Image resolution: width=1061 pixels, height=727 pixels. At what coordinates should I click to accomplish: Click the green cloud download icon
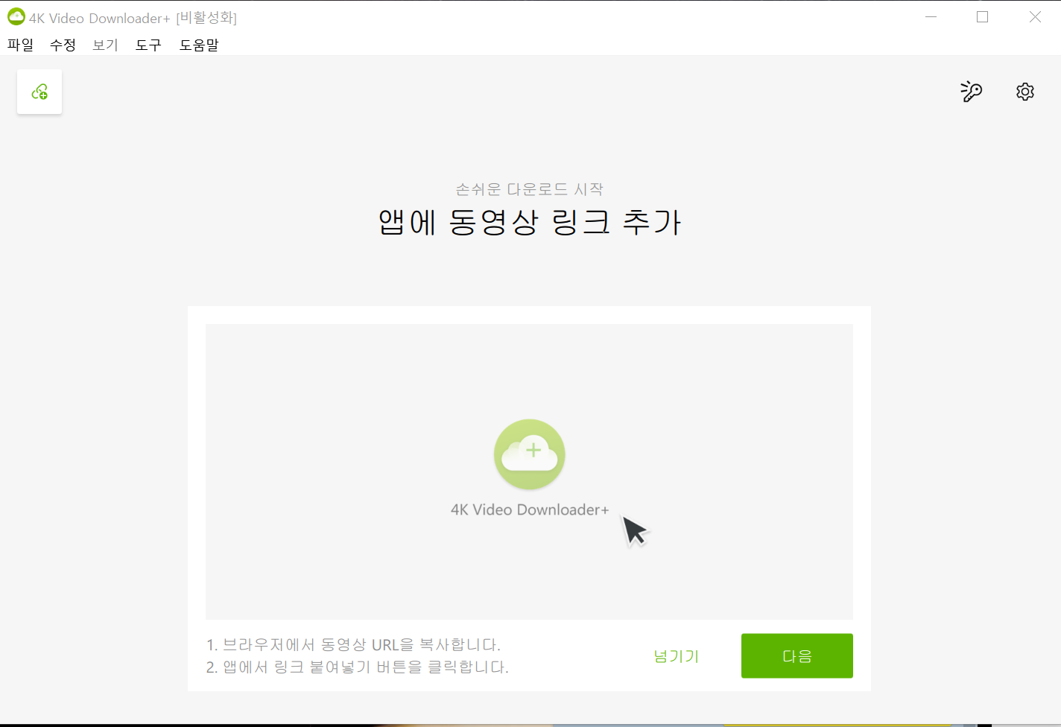(530, 454)
